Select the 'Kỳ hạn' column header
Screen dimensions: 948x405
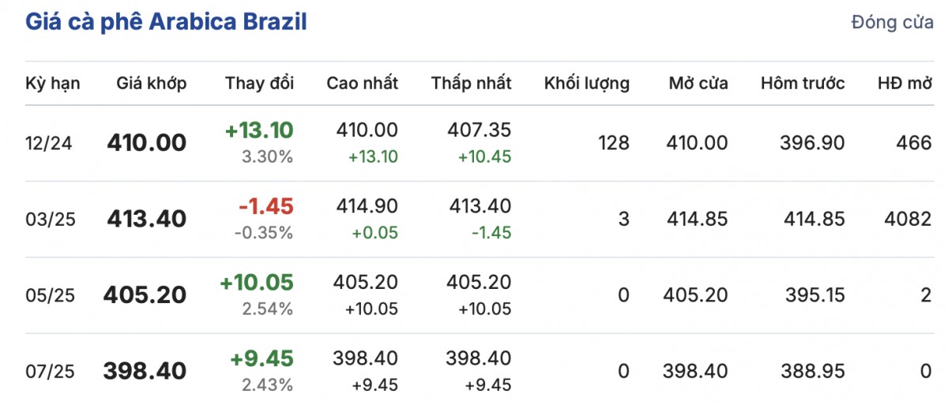pyautogui.click(x=52, y=83)
